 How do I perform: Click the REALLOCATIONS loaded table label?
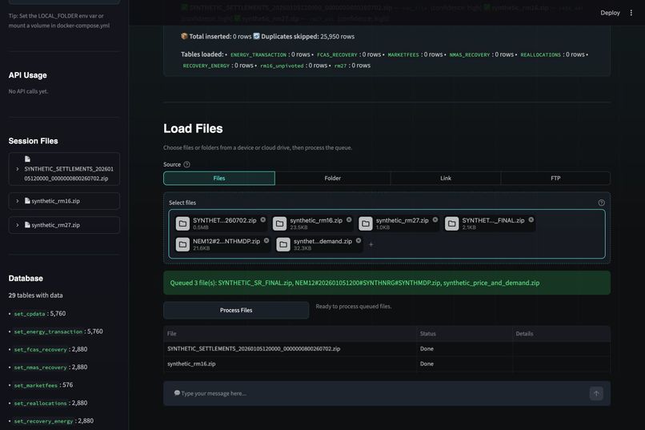click(x=540, y=54)
